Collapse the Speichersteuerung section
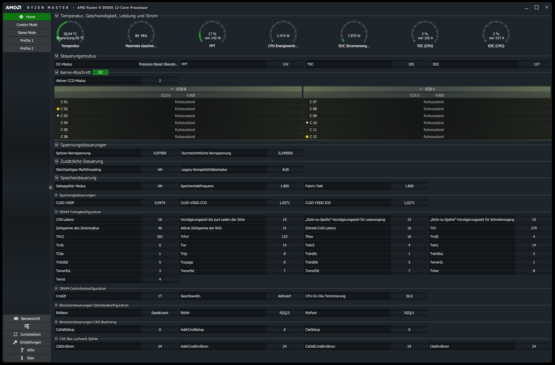 (x=57, y=178)
